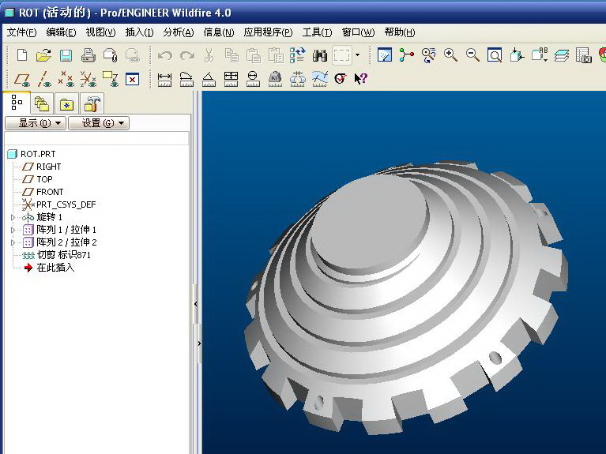Select the length measure tool
This screenshot has width=606, height=454.
[186, 79]
